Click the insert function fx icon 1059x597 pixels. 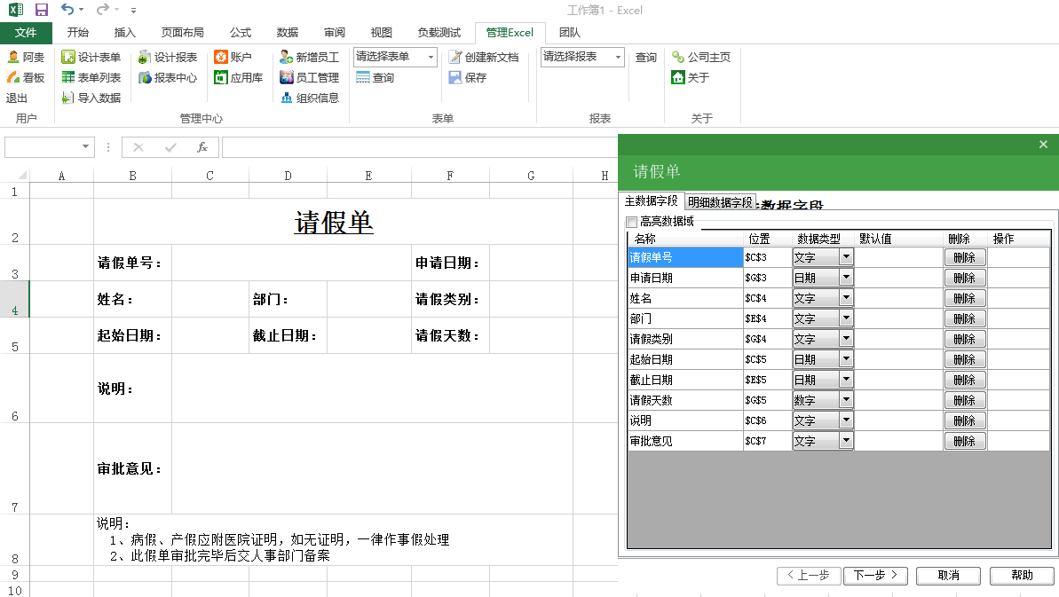click(x=202, y=147)
